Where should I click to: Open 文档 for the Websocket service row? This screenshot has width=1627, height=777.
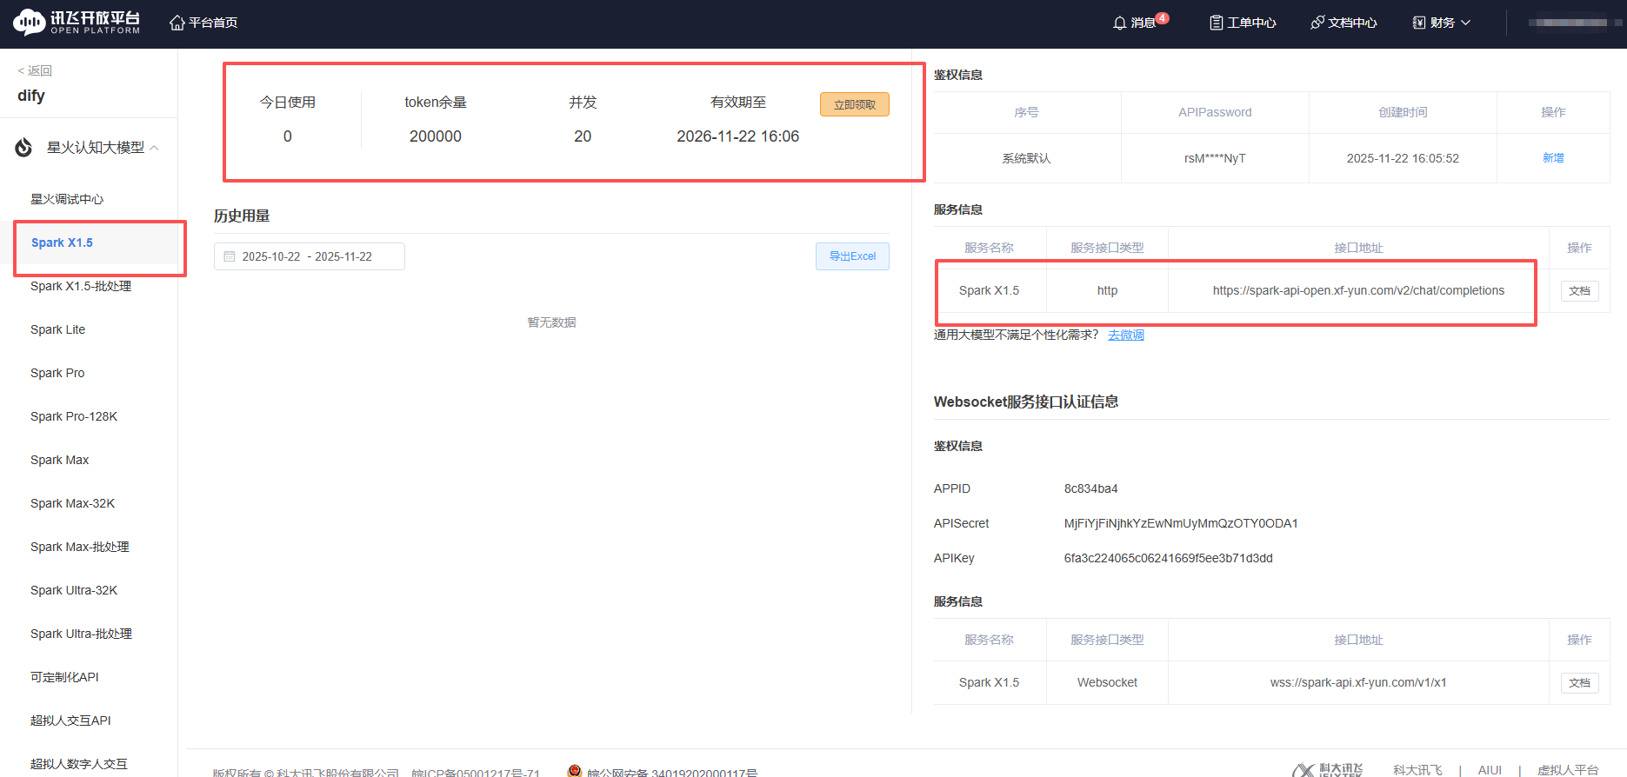coord(1579,683)
